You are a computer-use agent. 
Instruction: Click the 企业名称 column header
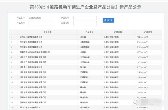[48, 32]
